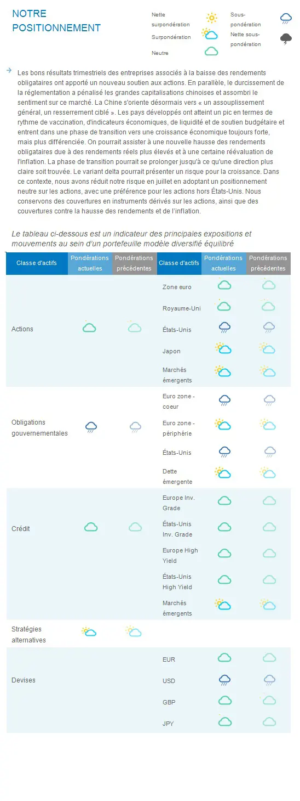Click the left Pondérations actuelles header
The image size is (300, 801).
pyautogui.click(x=90, y=263)
